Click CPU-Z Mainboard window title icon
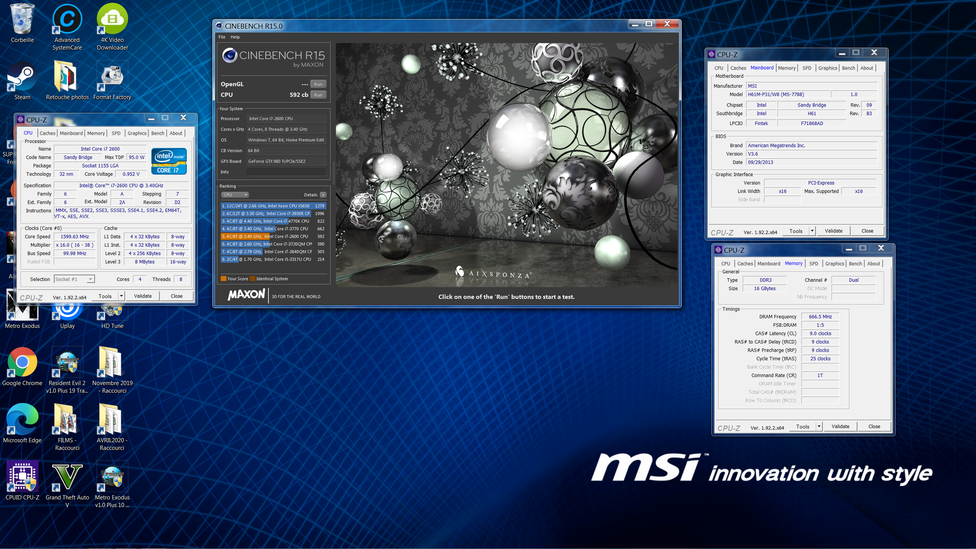Screen dimensions: 976x549 (x=711, y=54)
